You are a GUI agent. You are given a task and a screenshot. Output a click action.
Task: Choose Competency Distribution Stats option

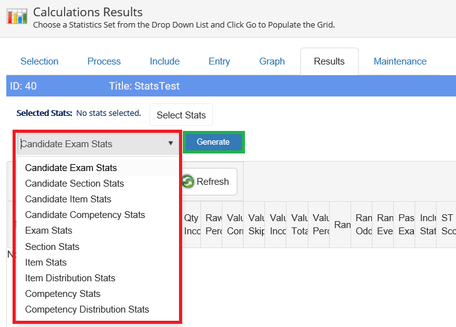[x=87, y=309]
